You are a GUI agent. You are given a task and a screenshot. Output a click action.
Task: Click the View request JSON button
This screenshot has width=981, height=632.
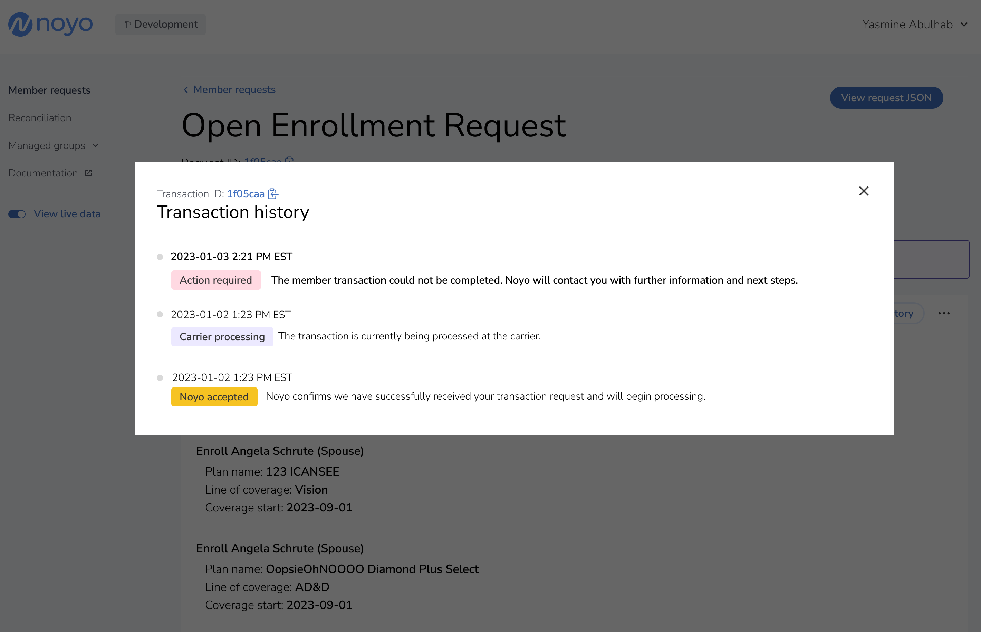(886, 98)
